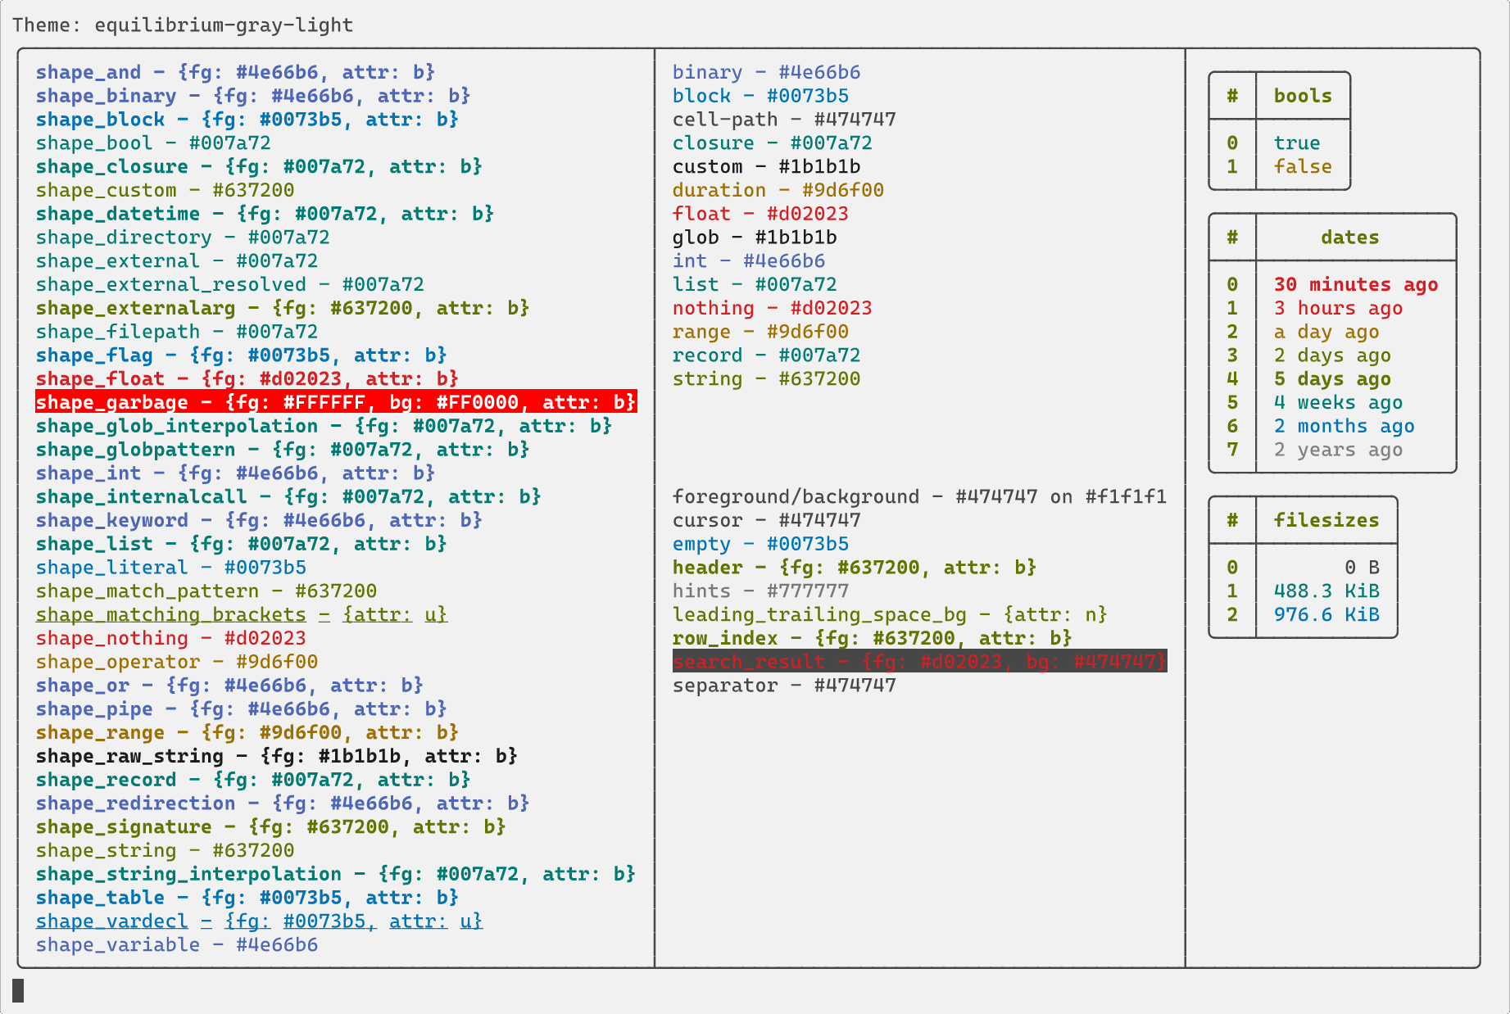Viewport: 1510px width, 1014px height.
Task: Click the shape_binary entry
Action: coord(253,96)
